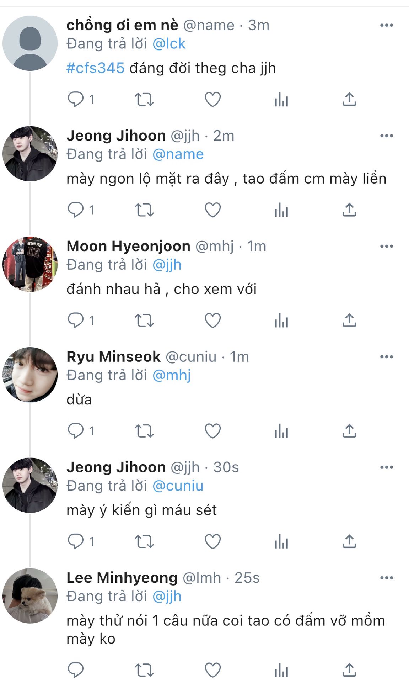Retweet Jeong Jihoon's 2m reply
Screen dimensions: 409x683
click(144, 210)
